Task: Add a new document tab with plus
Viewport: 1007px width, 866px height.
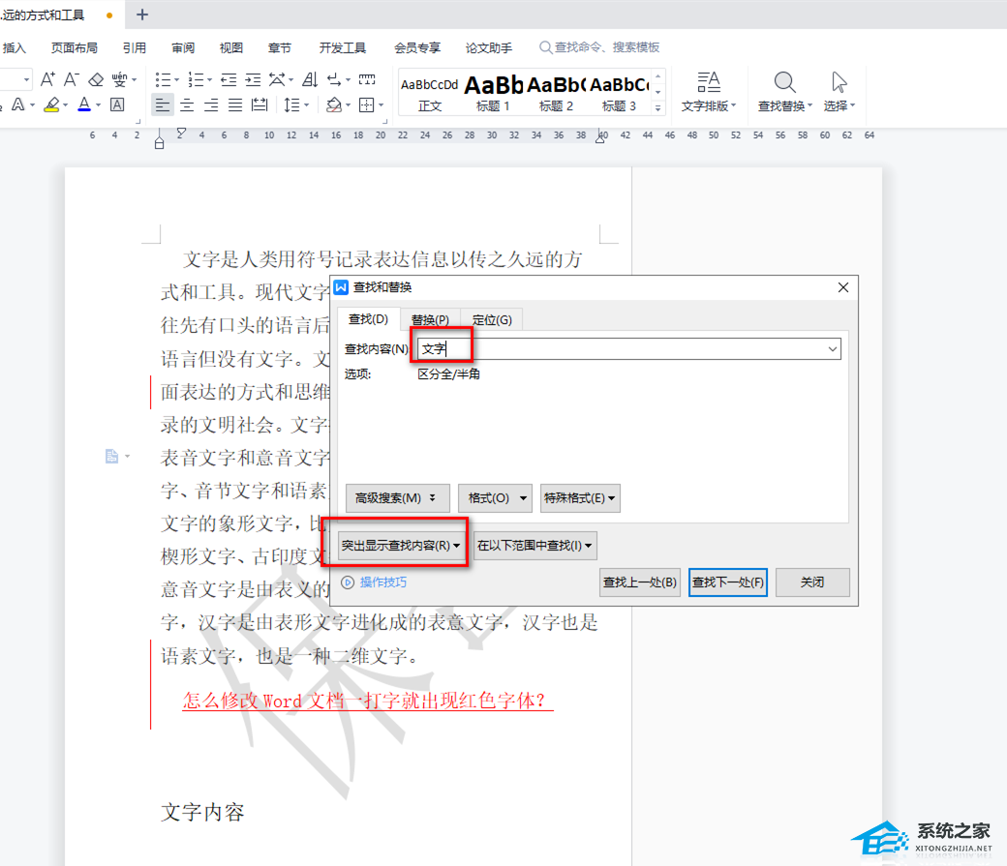Action: [142, 15]
